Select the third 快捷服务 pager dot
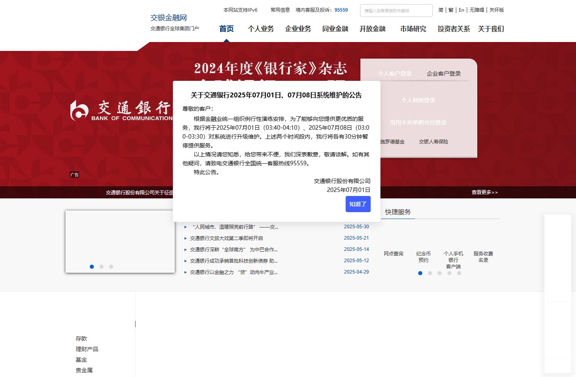 (440, 273)
